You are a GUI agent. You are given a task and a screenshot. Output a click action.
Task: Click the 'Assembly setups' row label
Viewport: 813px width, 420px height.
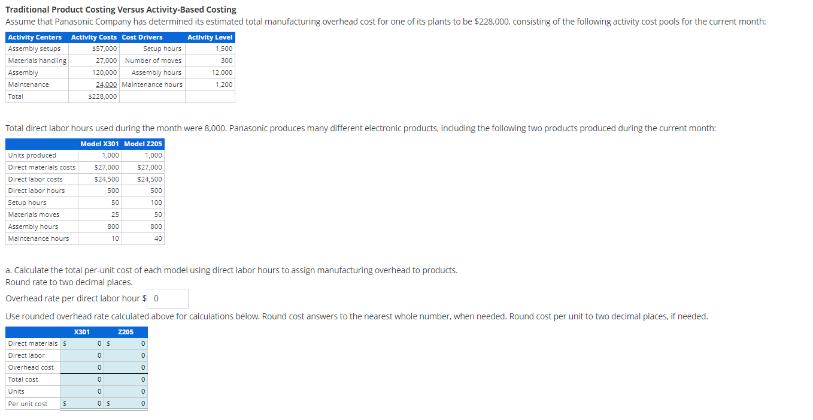[34, 49]
